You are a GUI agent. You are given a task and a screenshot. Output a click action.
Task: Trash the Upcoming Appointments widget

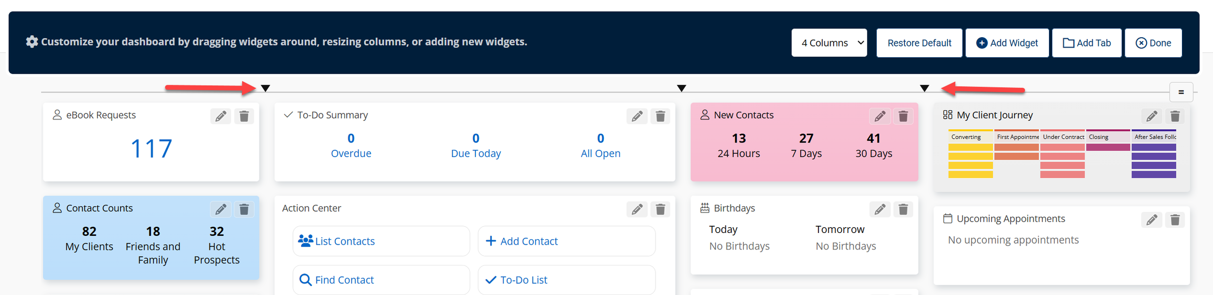pyautogui.click(x=1175, y=220)
